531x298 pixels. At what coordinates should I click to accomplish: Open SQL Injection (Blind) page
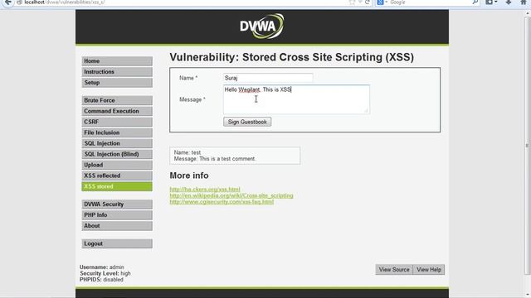117,155
